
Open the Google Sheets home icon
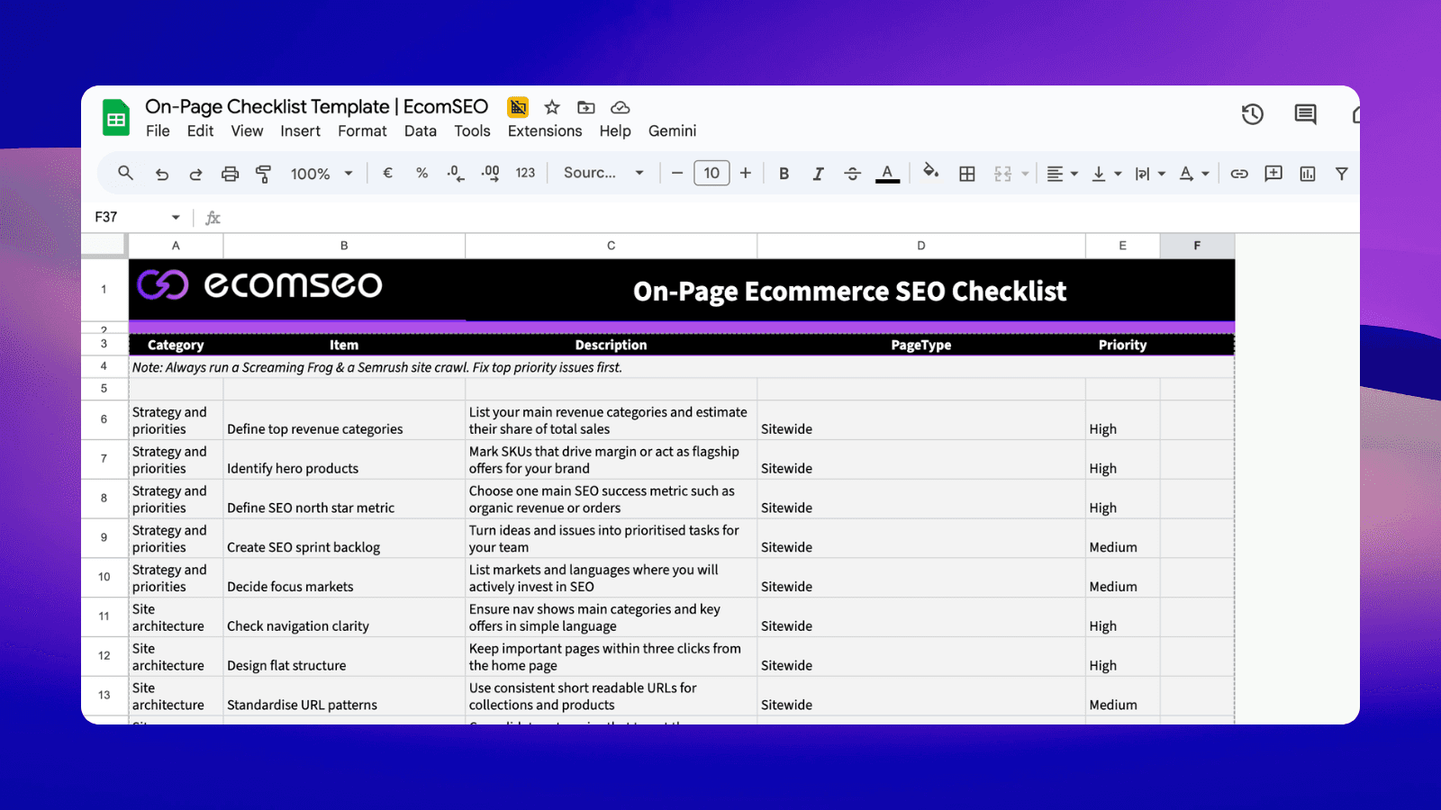(x=116, y=118)
